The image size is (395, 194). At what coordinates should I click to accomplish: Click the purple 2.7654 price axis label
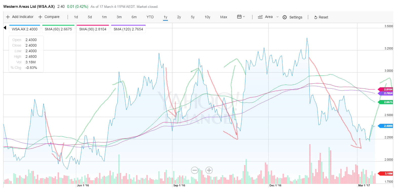tap(385, 93)
